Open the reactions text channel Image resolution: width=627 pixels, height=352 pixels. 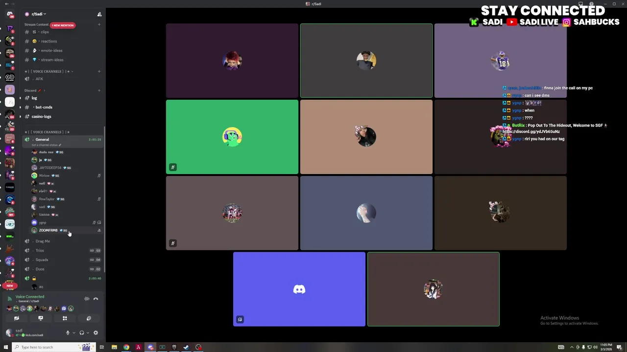pyautogui.click(x=63, y=41)
